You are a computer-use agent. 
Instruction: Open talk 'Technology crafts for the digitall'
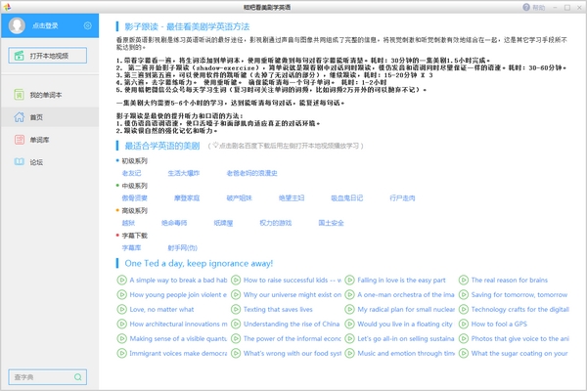pos(520,310)
